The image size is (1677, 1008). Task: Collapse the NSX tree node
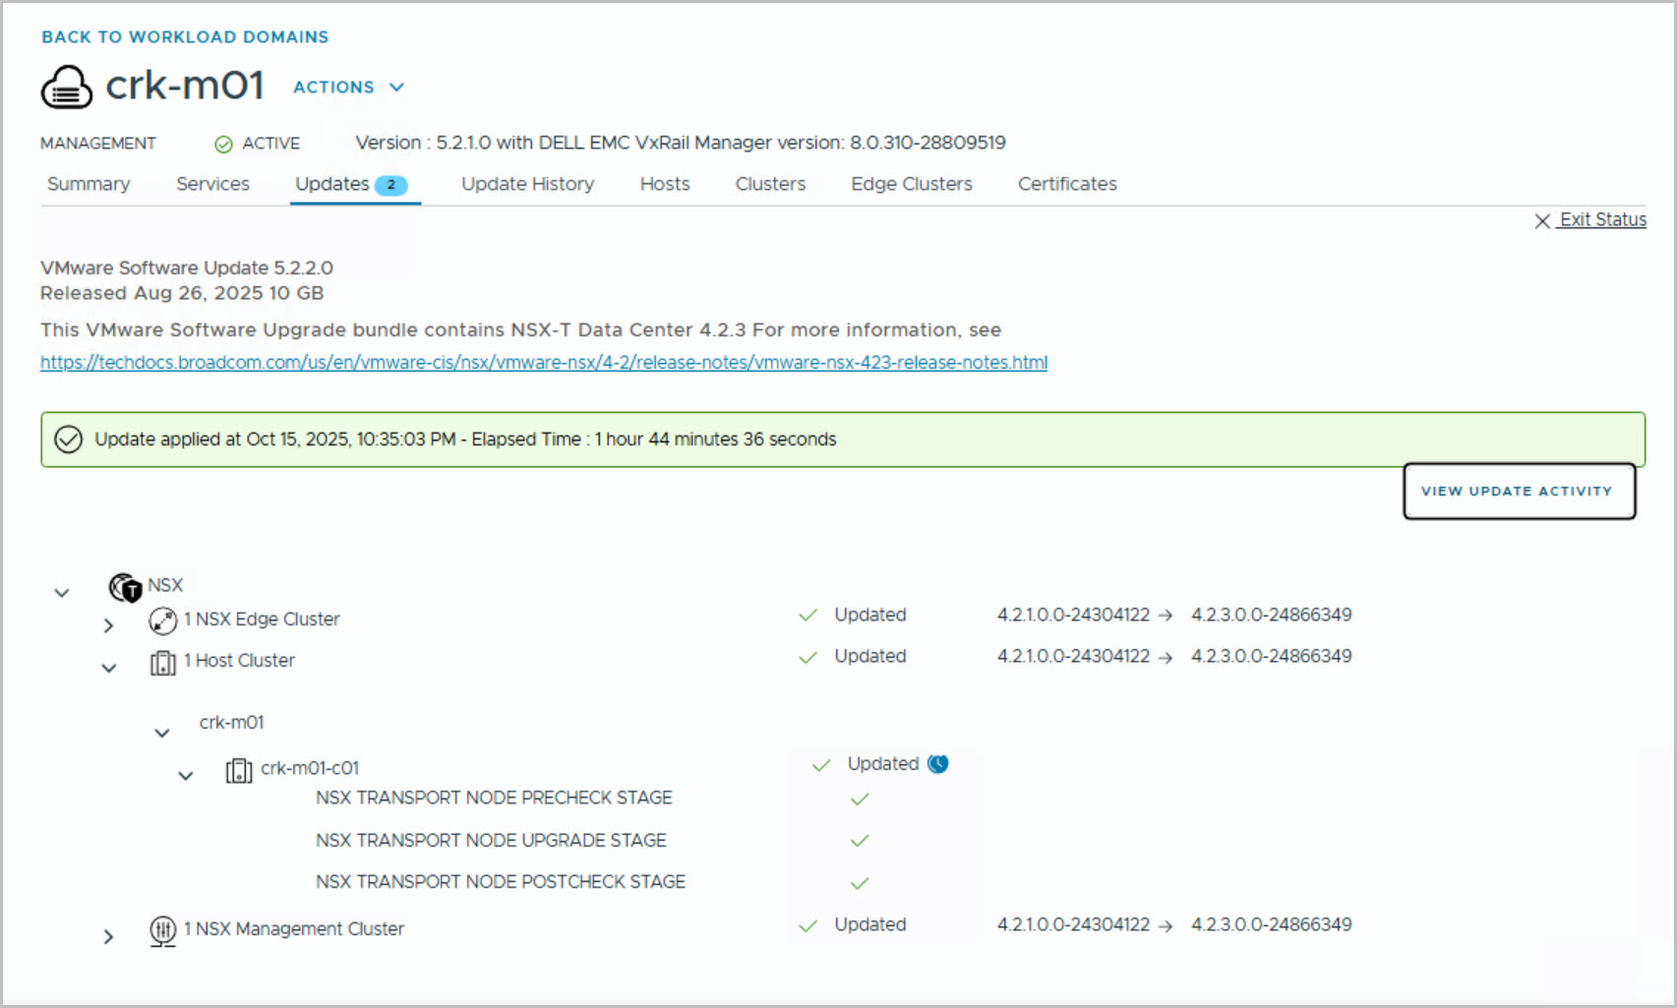(x=62, y=593)
